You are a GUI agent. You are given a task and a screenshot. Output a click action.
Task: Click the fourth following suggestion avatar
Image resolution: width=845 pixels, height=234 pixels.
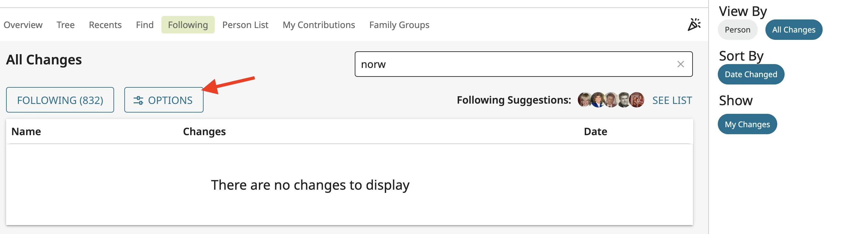pos(624,100)
